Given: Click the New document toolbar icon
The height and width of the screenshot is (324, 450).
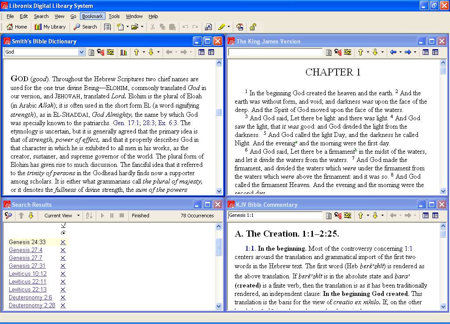Looking at the screenshot, I should click(120, 27).
